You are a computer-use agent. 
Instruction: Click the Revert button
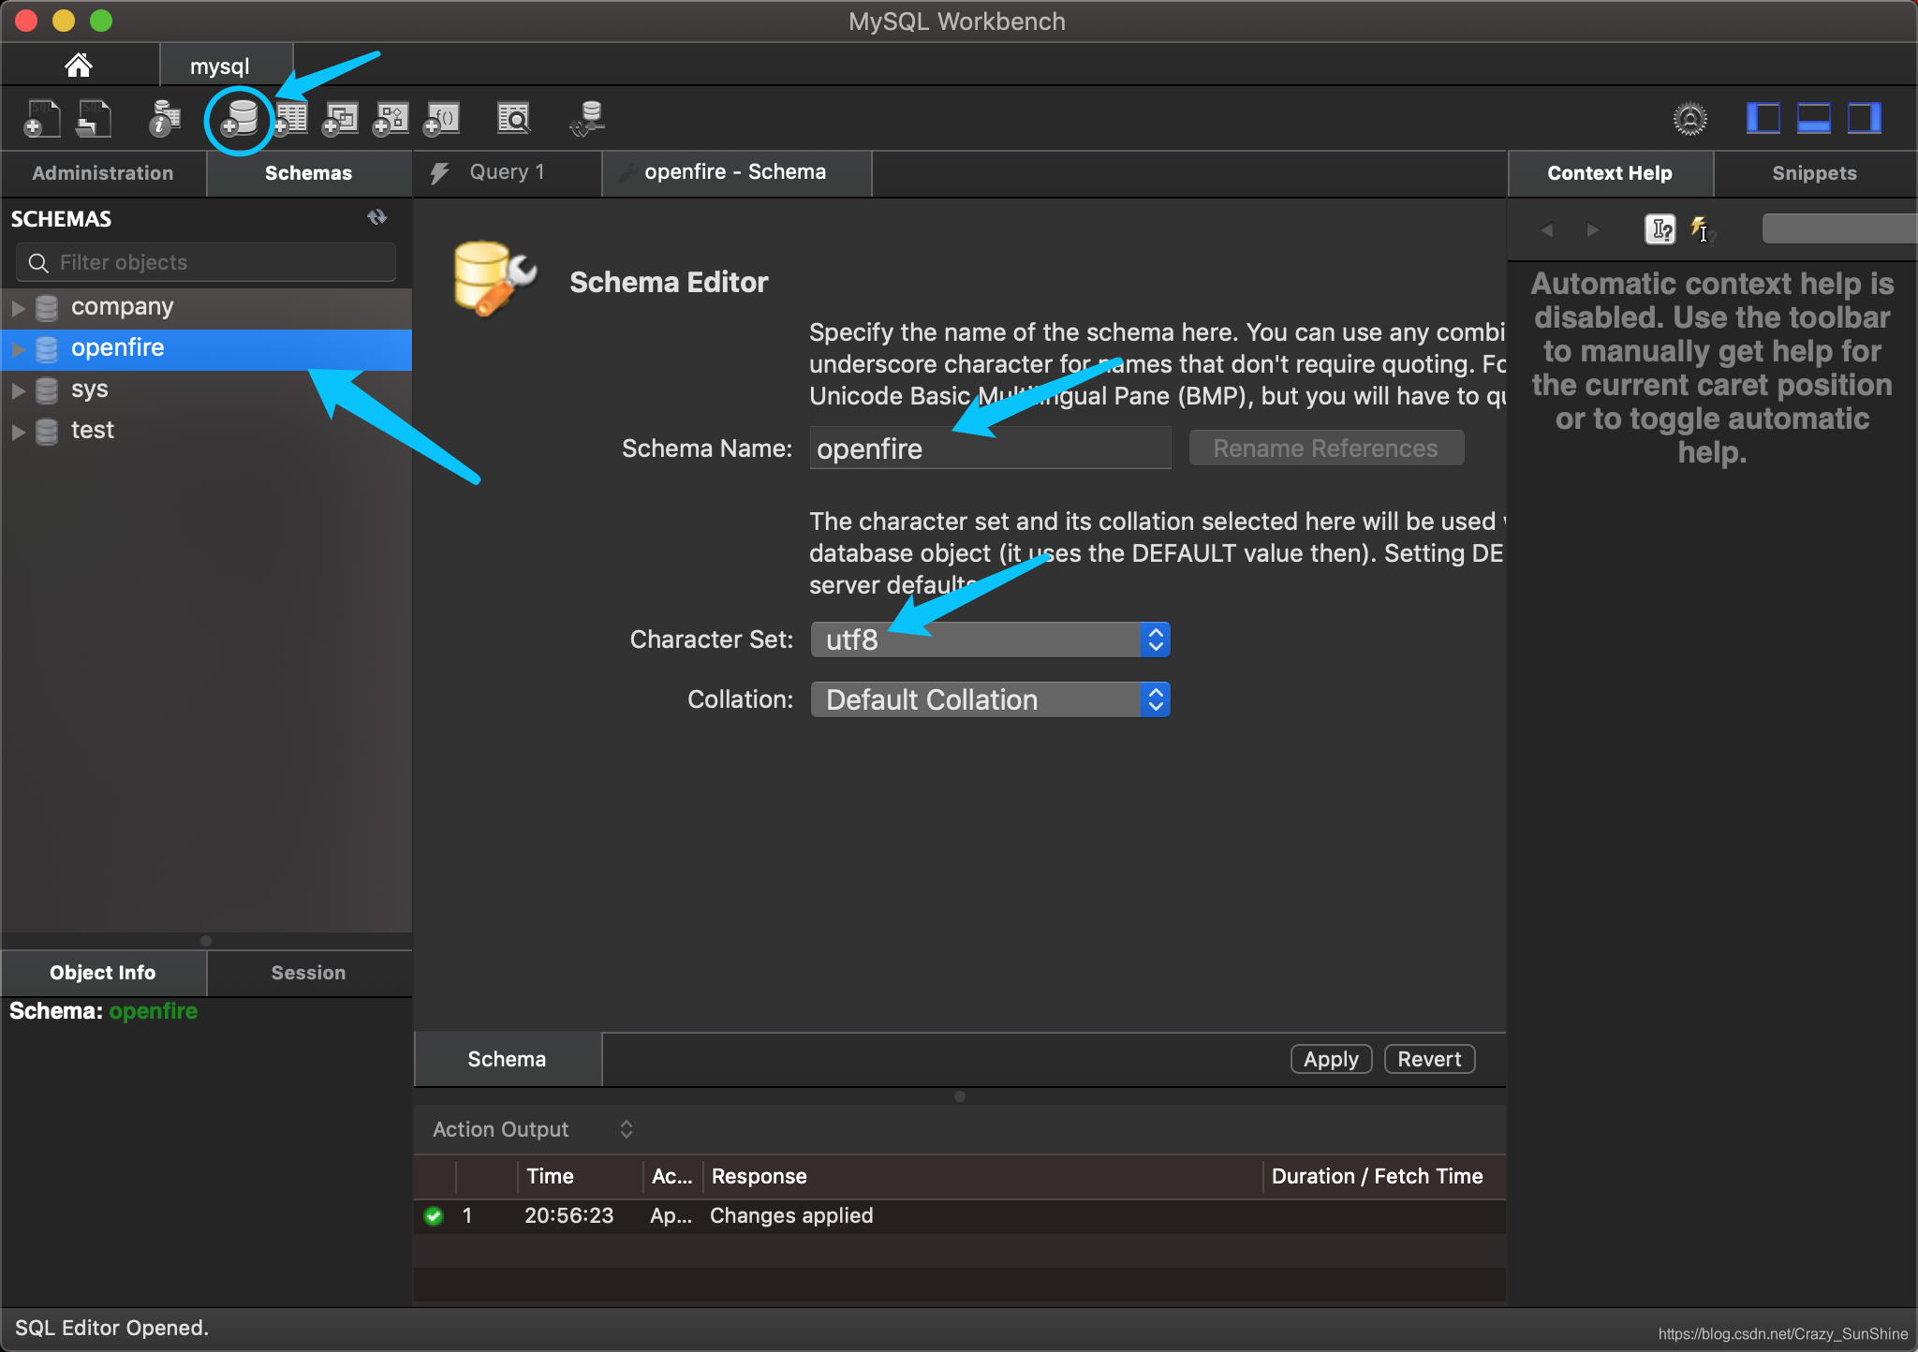[1429, 1059]
